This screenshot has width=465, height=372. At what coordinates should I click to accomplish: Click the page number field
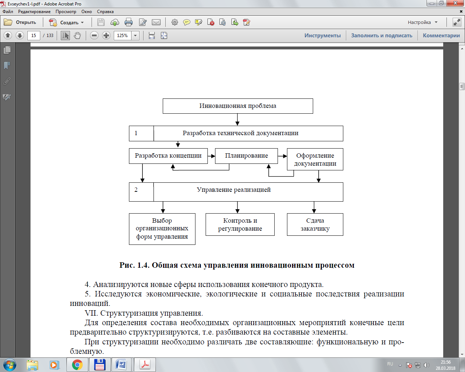tap(34, 36)
